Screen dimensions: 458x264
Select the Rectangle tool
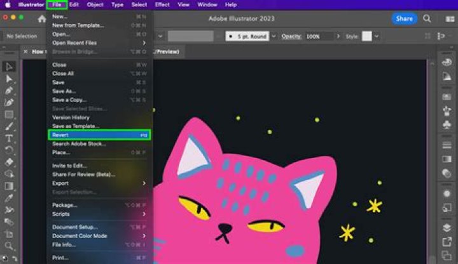click(9, 114)
